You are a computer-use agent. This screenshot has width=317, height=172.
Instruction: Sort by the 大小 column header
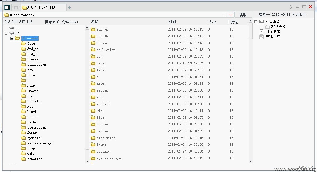coord(212,22)
